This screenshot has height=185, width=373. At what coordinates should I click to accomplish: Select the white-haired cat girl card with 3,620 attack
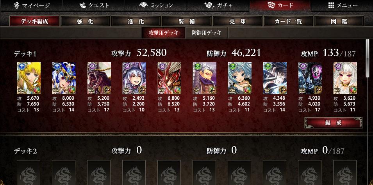click(345, 78)
